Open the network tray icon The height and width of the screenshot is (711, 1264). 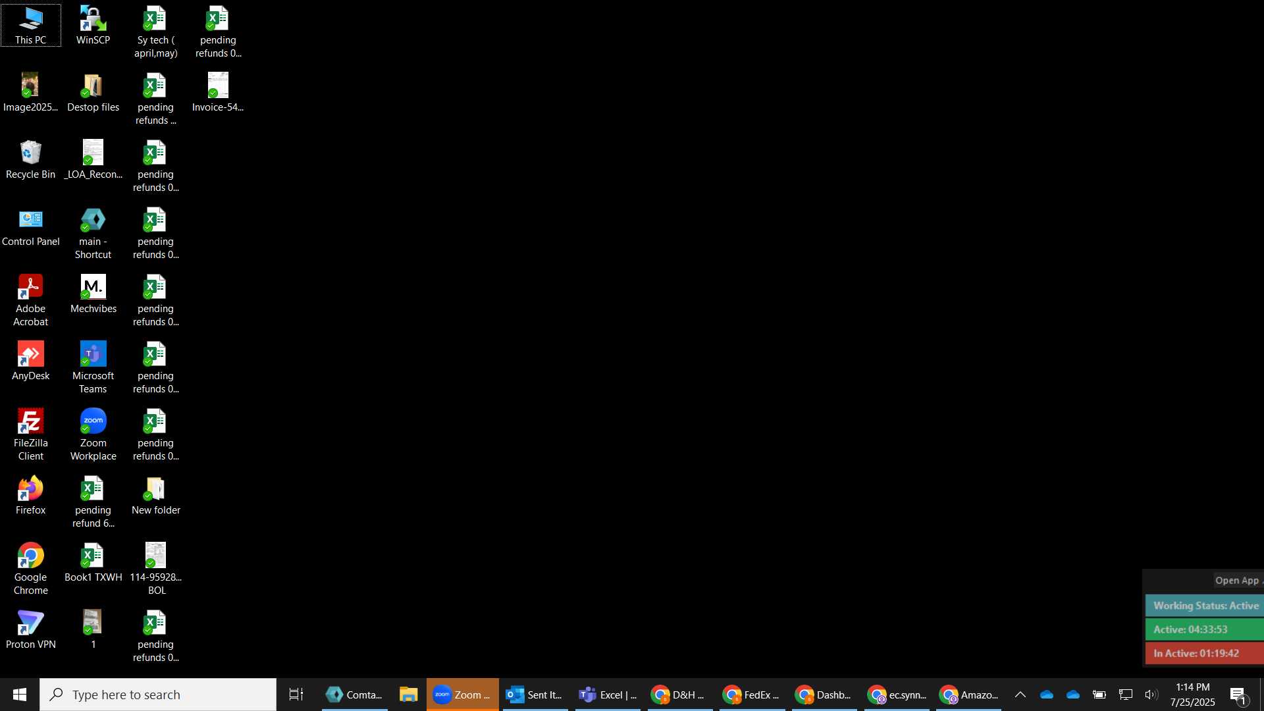1125,695
